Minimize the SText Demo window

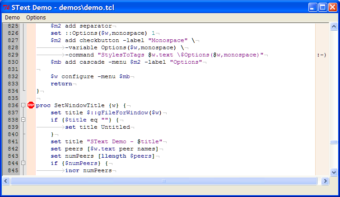(313, 7)
